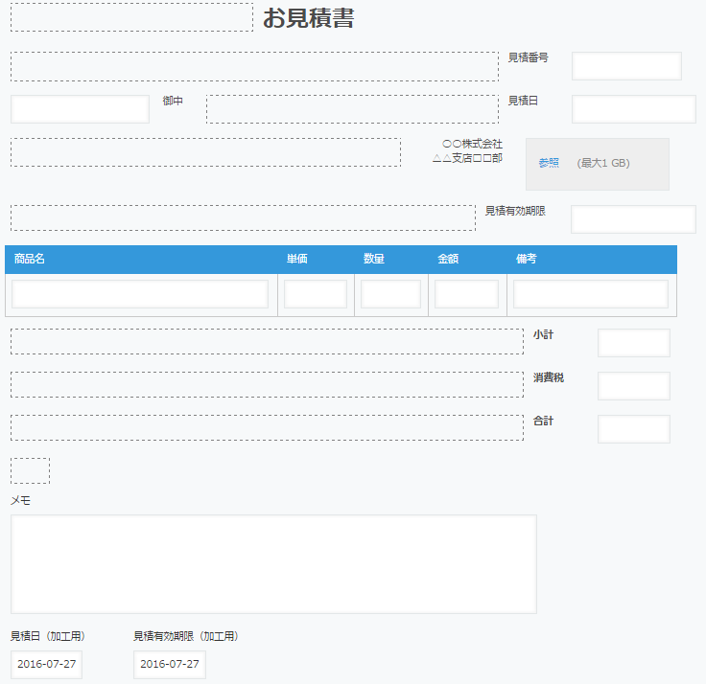
Task: Focus the 見積日 input field
Action: (633, 109)
